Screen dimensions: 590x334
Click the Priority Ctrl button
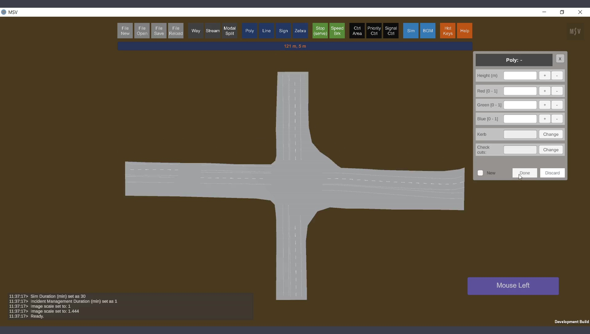click(374, 31)
